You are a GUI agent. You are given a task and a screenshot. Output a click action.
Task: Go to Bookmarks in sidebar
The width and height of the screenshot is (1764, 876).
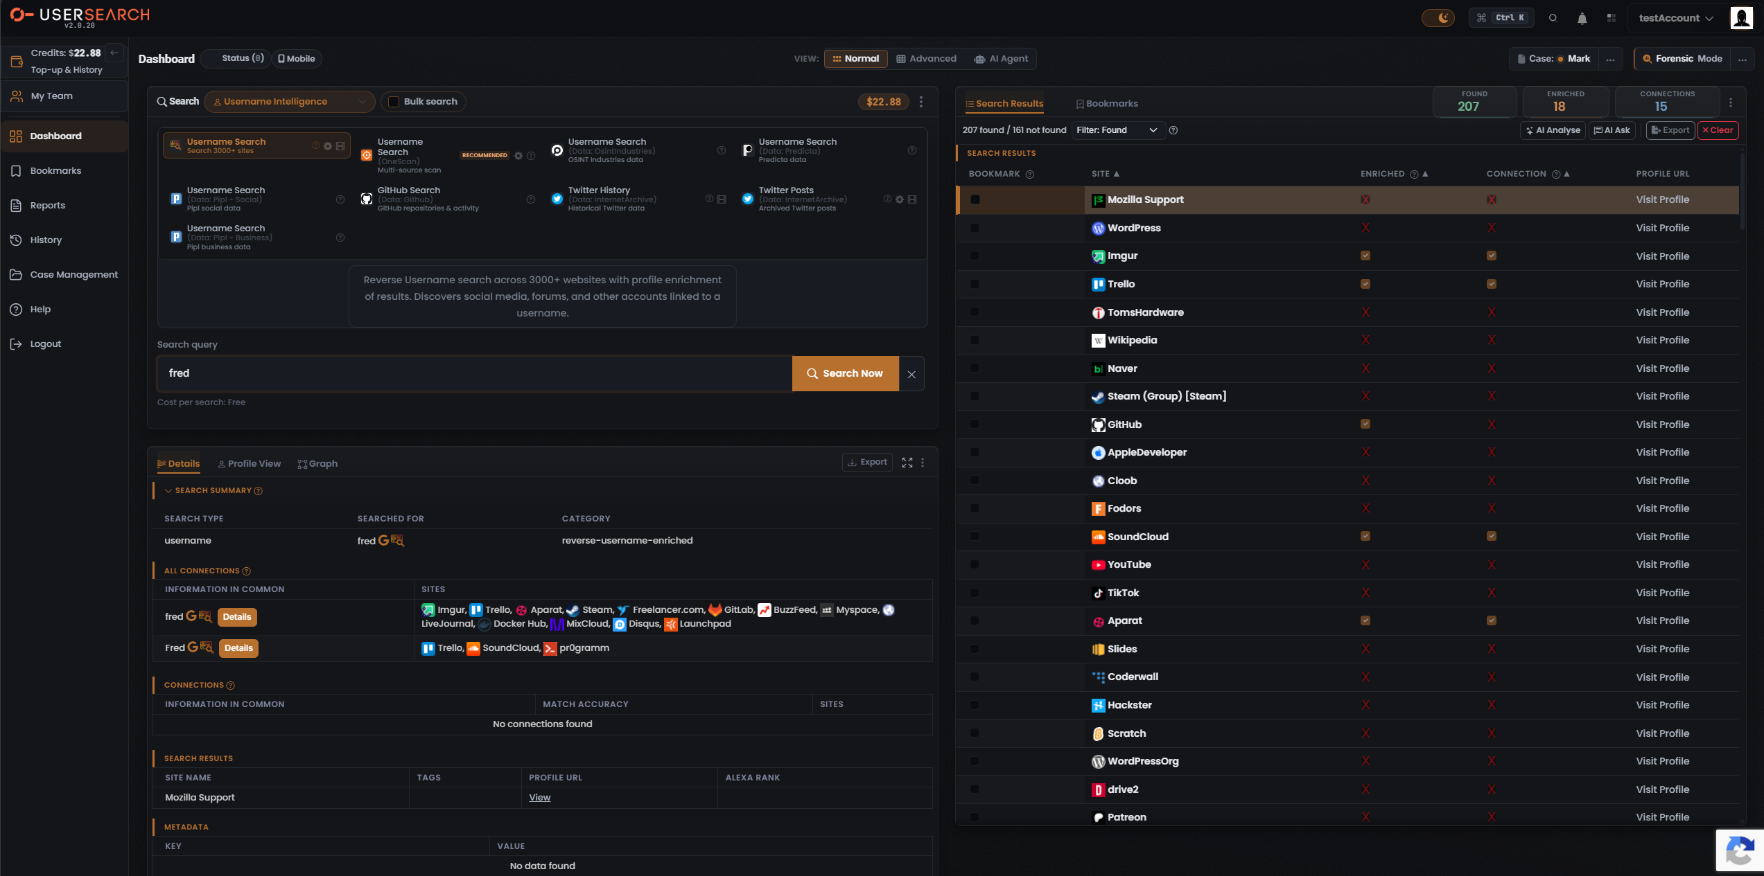tap(64, 171)
